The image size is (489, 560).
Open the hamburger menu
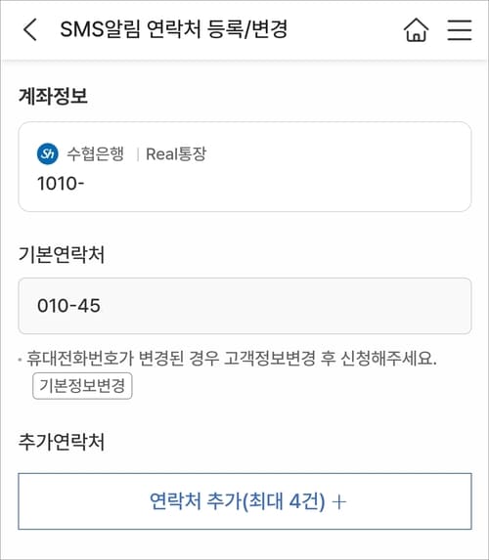[x=460, y=29]
